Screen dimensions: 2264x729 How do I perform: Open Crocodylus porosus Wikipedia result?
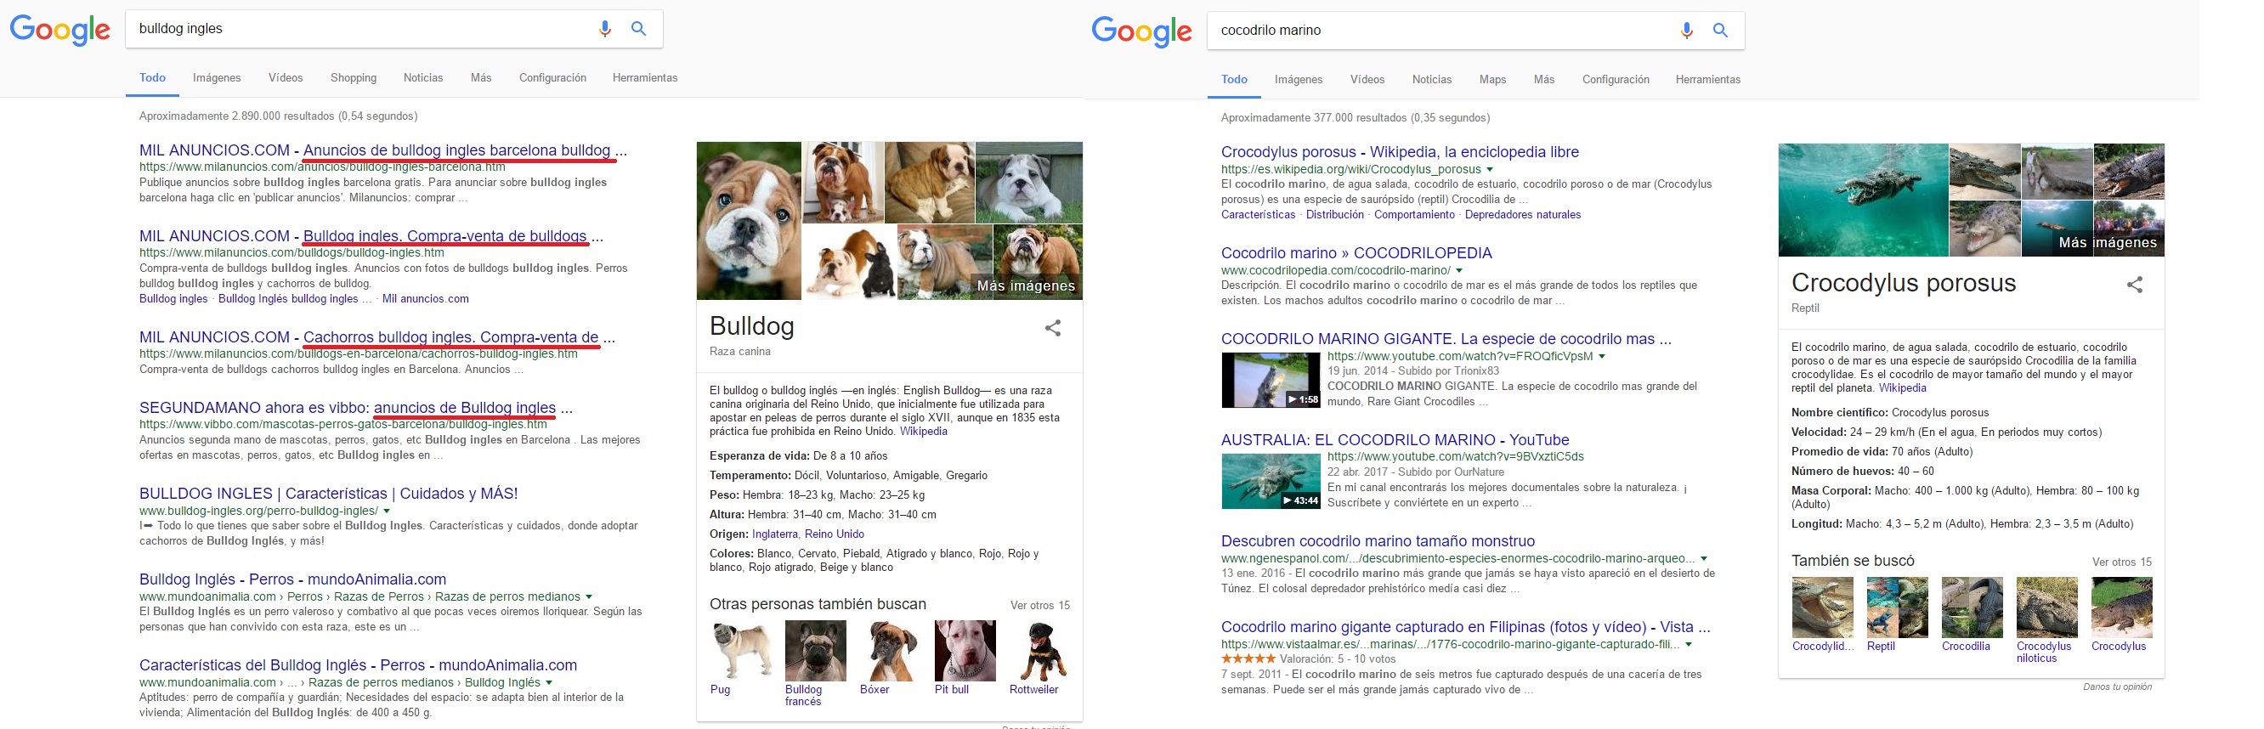1400,152
